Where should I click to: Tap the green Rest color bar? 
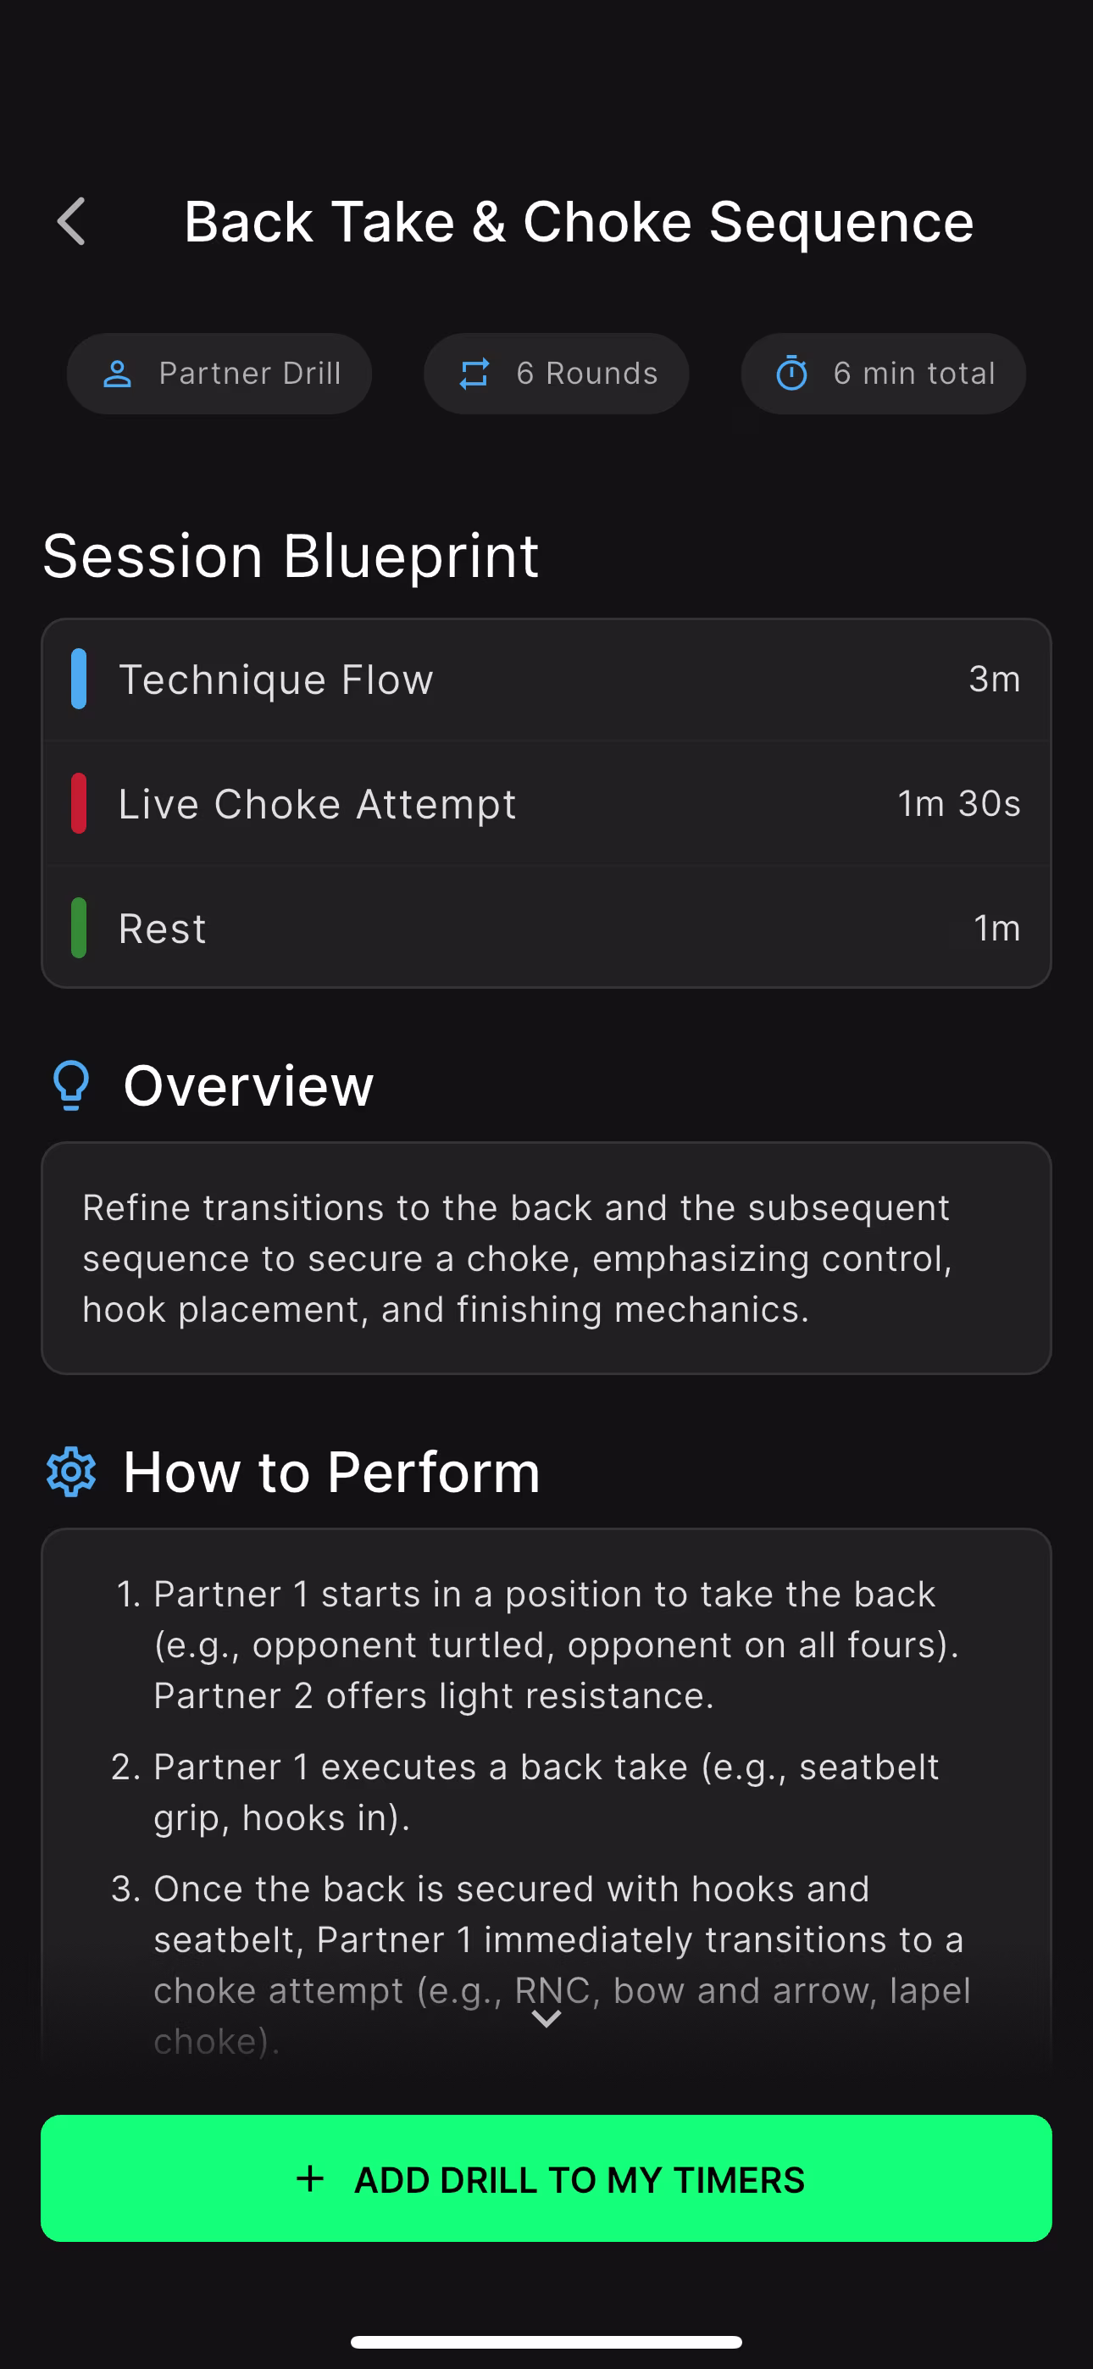79,928
